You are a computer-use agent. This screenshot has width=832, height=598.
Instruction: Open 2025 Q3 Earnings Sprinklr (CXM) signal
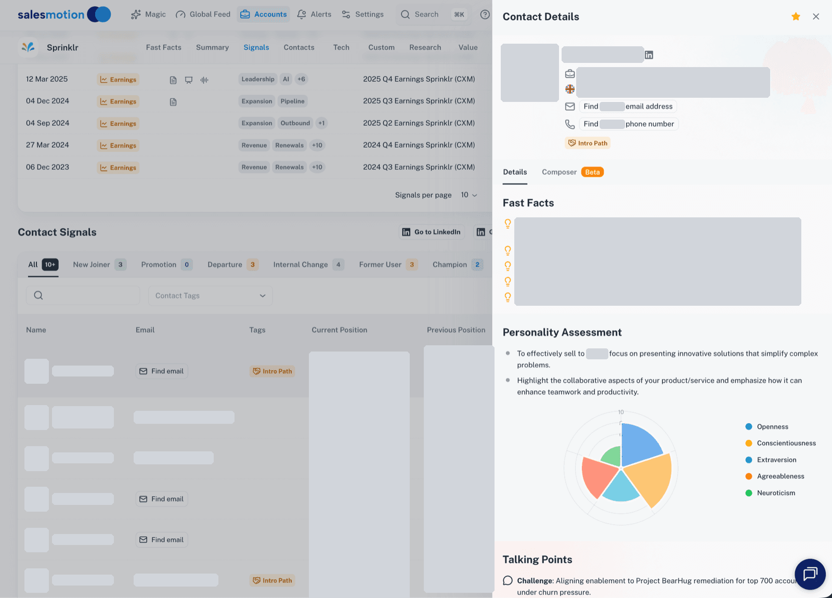tap(419, 101)
